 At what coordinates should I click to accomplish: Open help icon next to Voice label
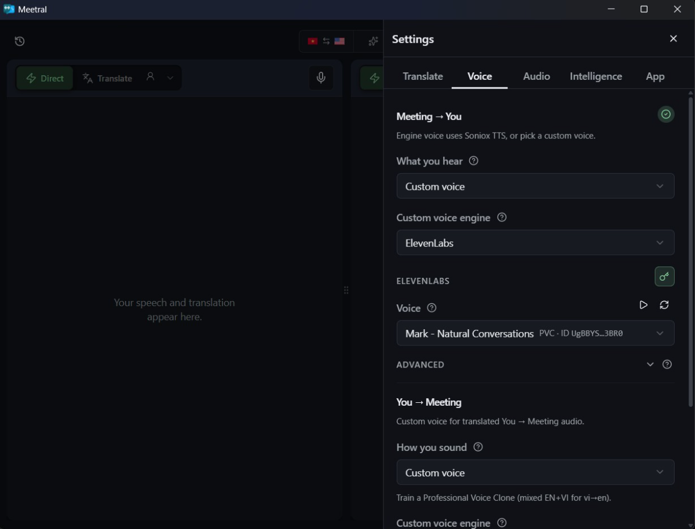(x=431, y=308)
